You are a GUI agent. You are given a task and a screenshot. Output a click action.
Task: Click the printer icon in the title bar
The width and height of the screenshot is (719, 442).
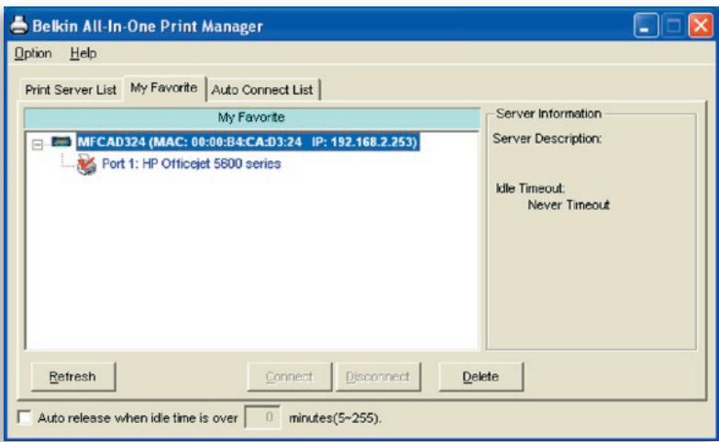coord(19,25)
